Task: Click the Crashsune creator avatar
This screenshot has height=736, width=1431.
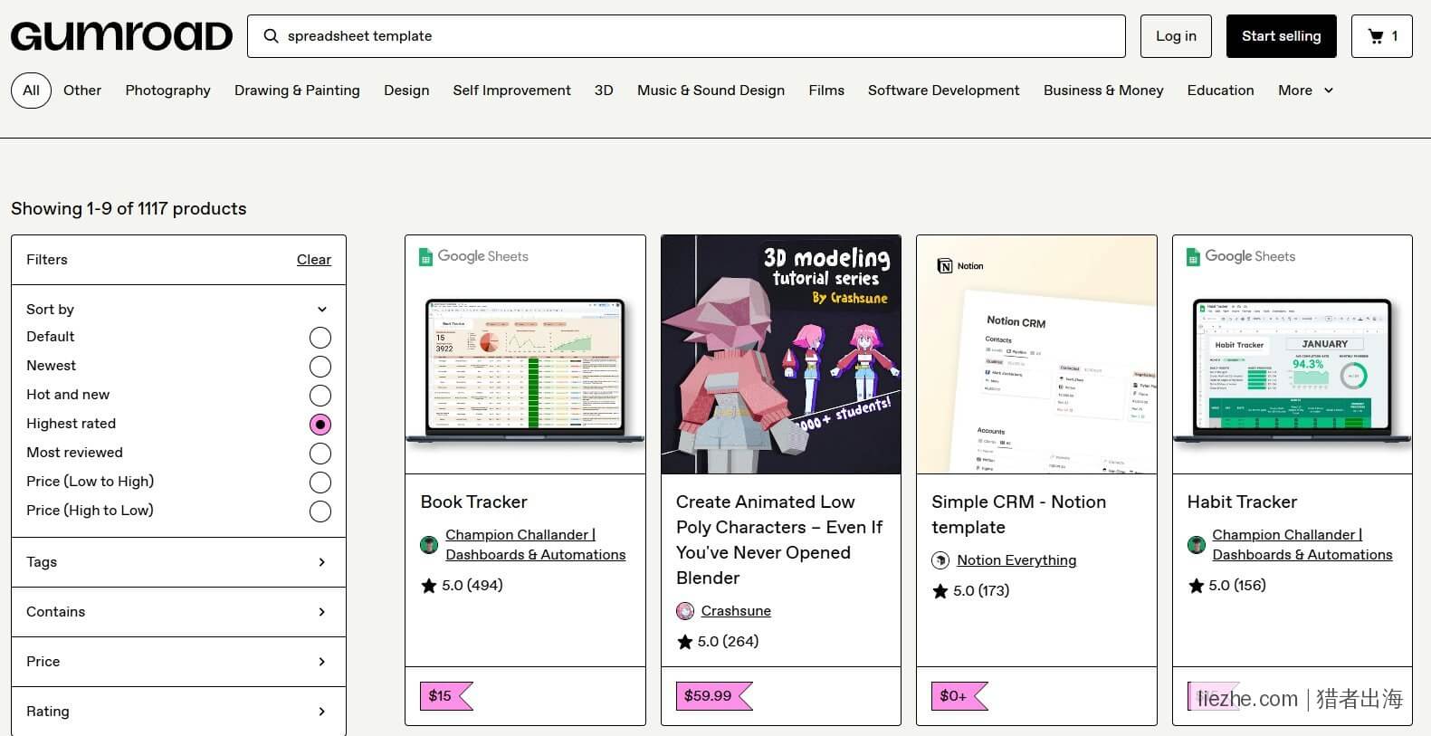Action: pyautogui.click(x=685, y=611)
